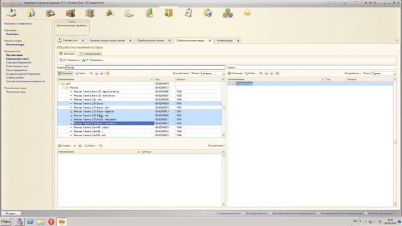The image size is (402, 226).
Task: Click the 1C application icon in taskbar
Action: click(x=62, y=222)
